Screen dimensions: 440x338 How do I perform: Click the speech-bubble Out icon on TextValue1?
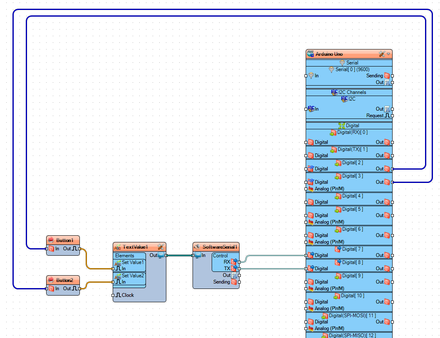(x=161, y=255)
